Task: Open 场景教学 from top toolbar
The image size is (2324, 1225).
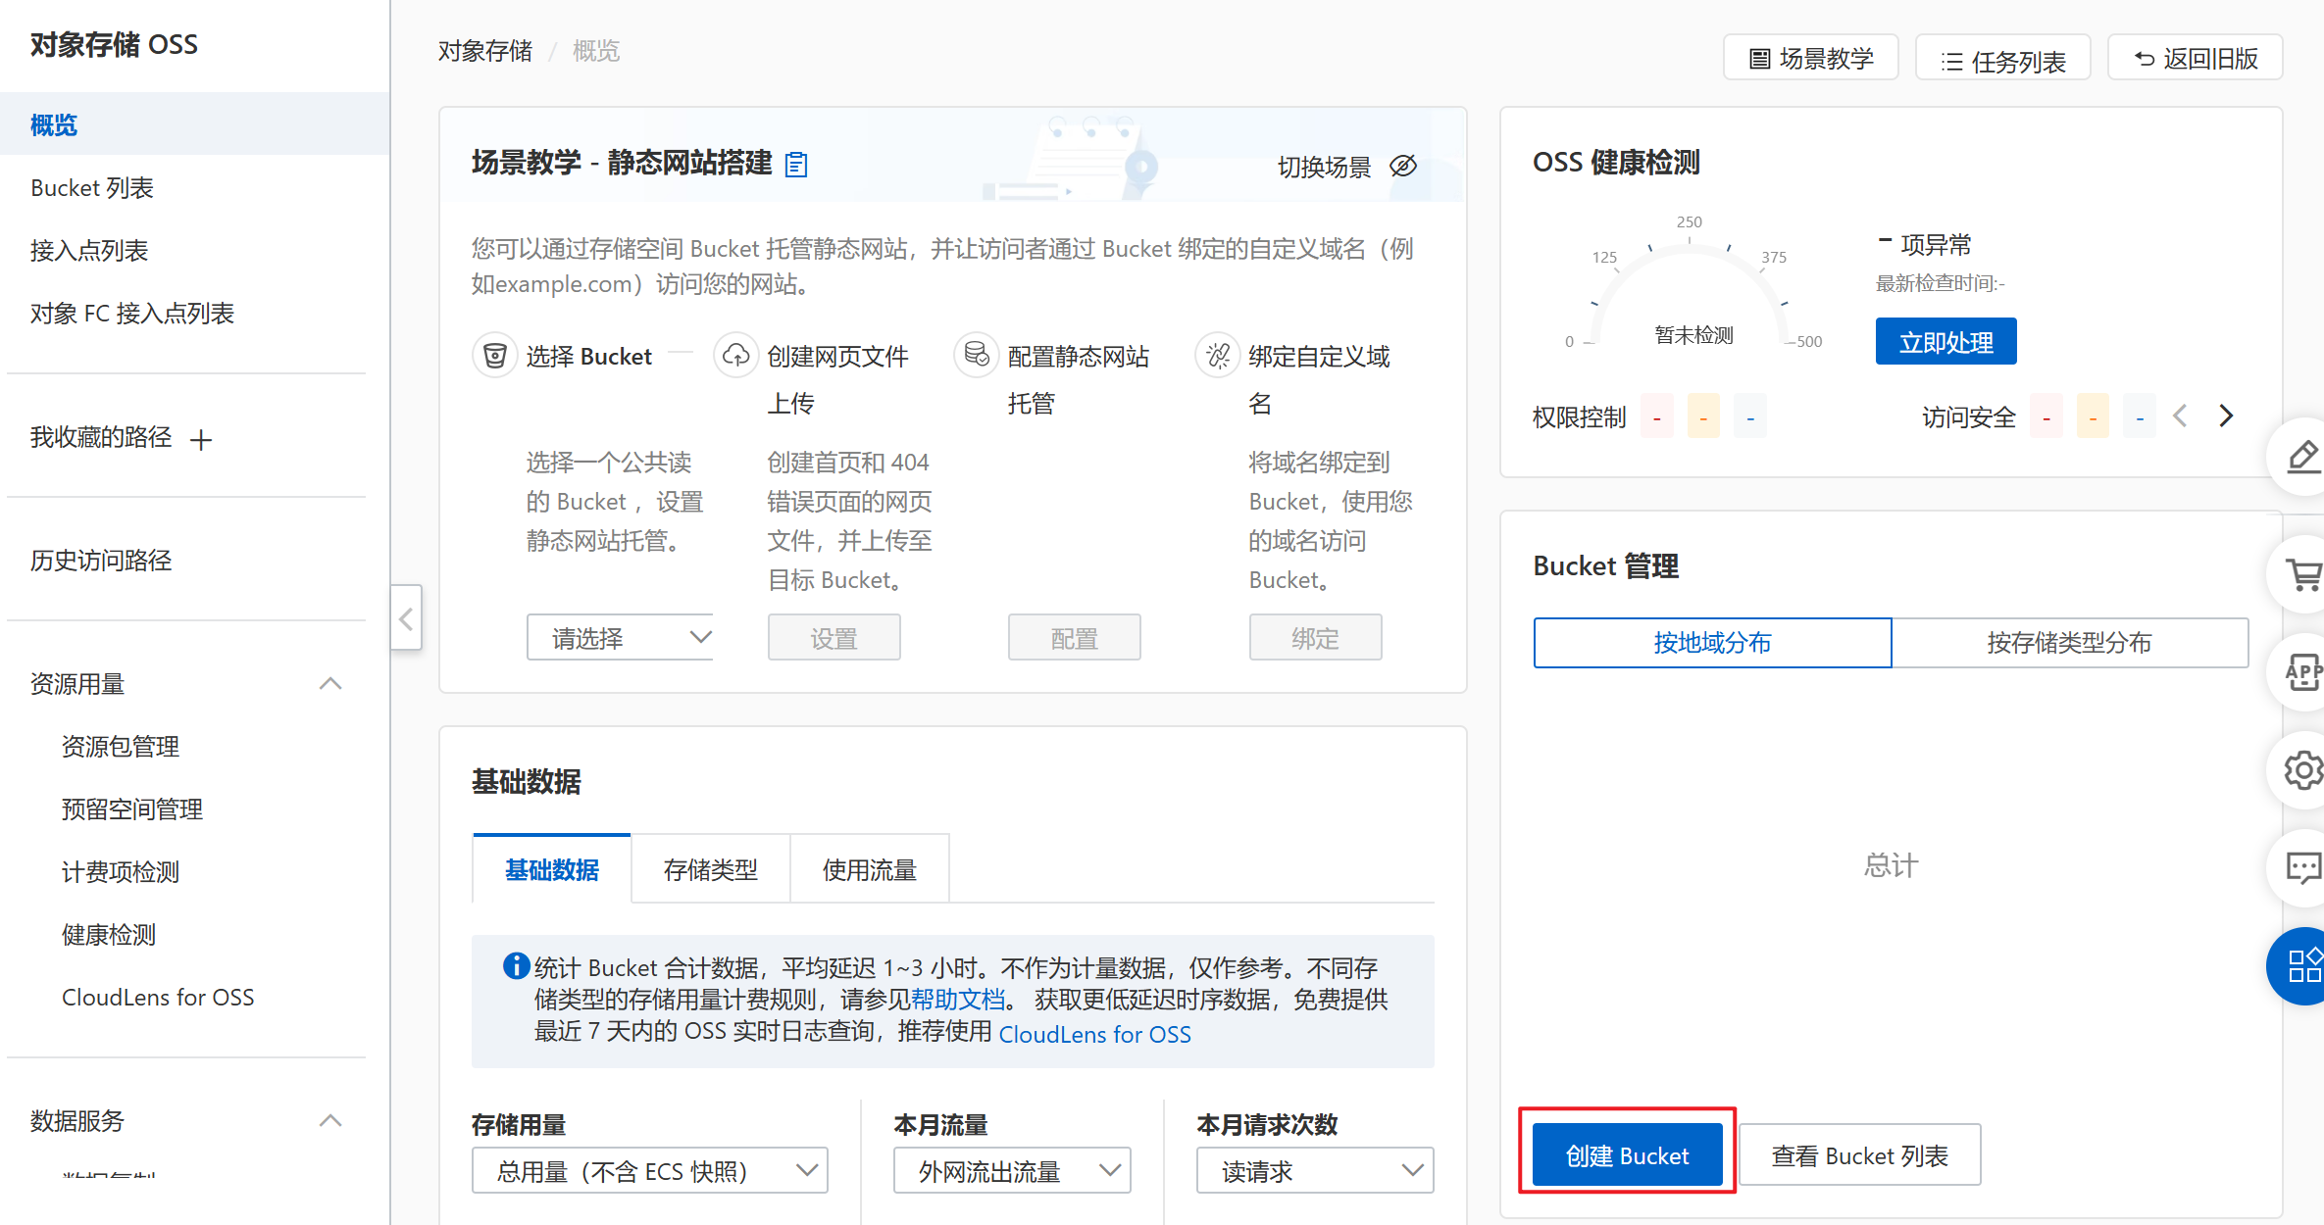Action: [1811, 58]
